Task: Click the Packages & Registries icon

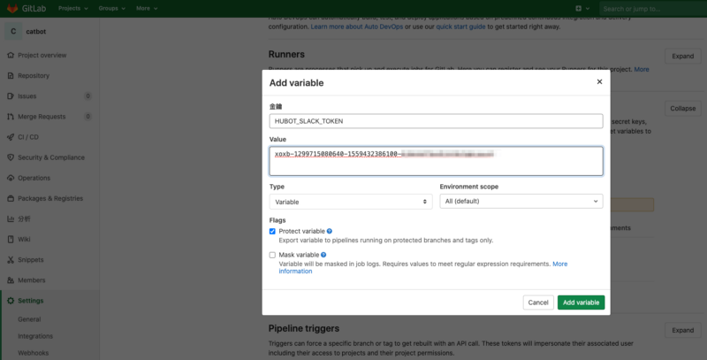Action: click(x=11, y=198)
